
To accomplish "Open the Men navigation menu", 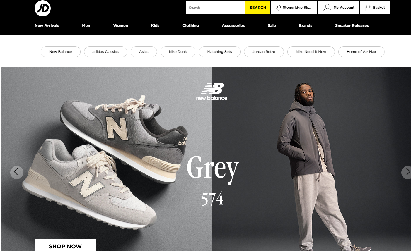I will click(x=86, y=25).
